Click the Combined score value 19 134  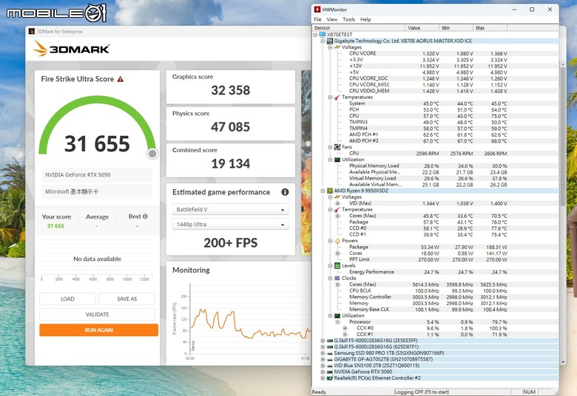point(230,163)
